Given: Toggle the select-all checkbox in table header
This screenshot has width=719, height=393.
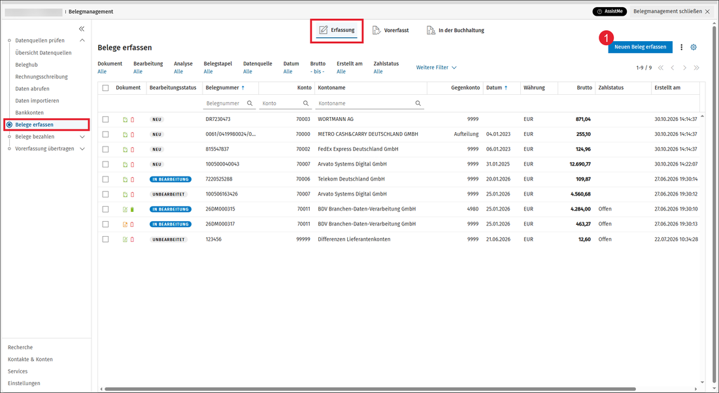Looking at the screenshot, I should 105,88.
